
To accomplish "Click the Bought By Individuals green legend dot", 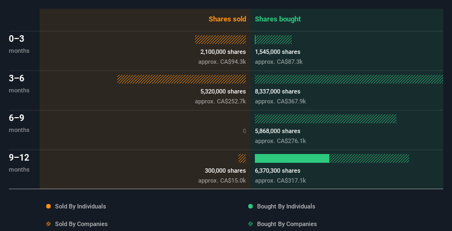I will click(x=250, y=206).
